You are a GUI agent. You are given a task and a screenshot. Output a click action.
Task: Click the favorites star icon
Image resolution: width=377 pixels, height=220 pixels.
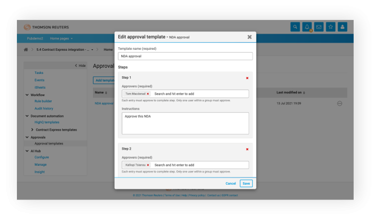point(331,27)
